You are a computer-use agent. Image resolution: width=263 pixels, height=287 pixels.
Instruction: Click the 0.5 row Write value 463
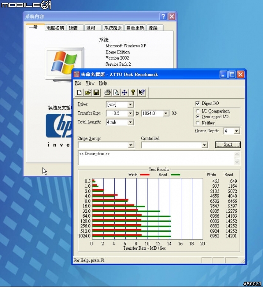pos(216,181)
